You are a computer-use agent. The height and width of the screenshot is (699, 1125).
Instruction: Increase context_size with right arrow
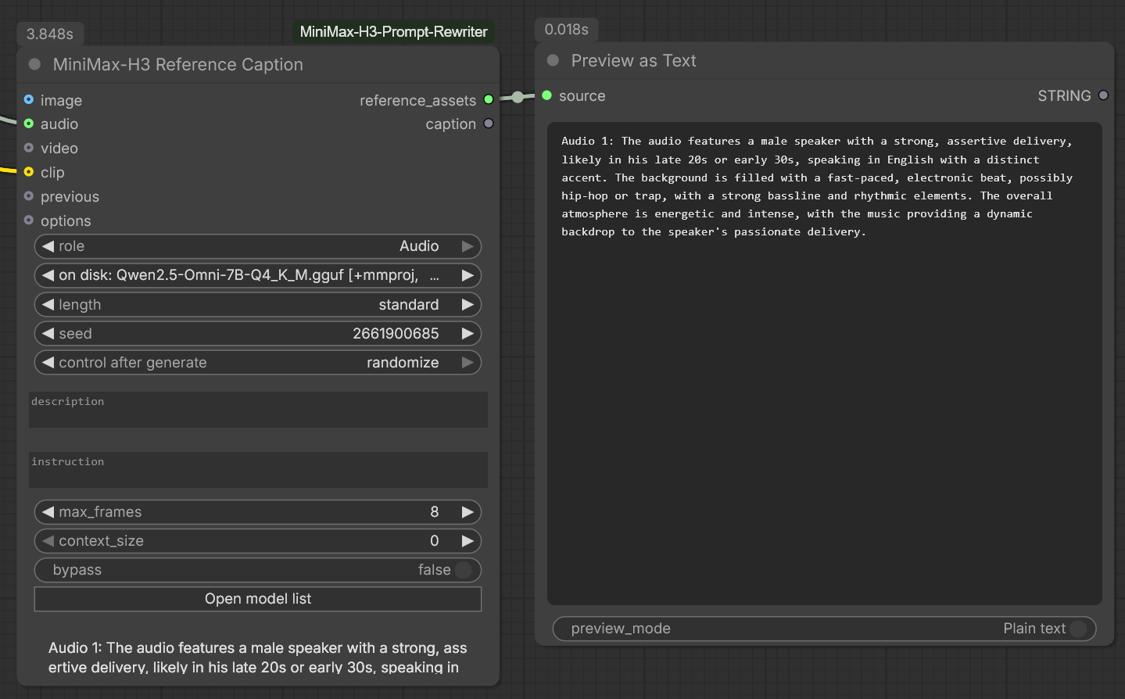click(468, 541)
